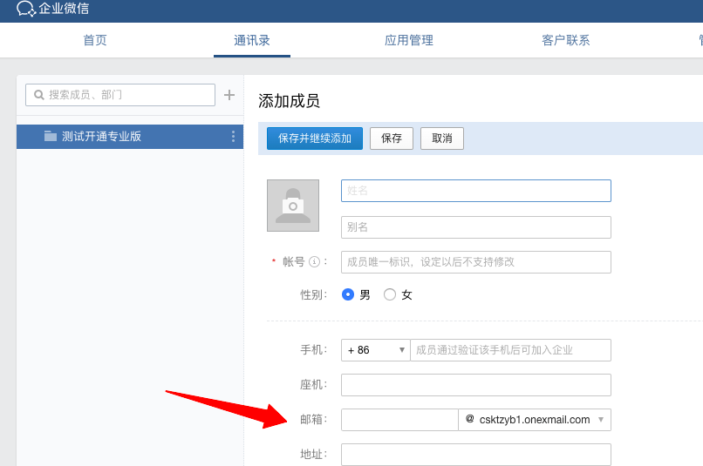Open the +86 country code dropdown

click(375, 350)
